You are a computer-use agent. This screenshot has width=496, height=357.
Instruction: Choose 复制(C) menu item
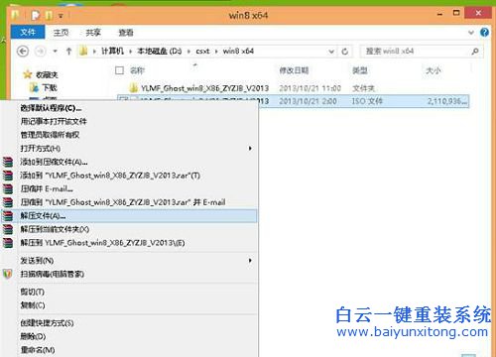point(129,305)
